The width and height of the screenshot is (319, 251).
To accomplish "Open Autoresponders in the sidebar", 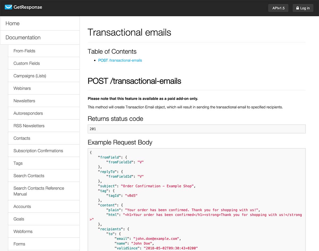I will (44, 113).
